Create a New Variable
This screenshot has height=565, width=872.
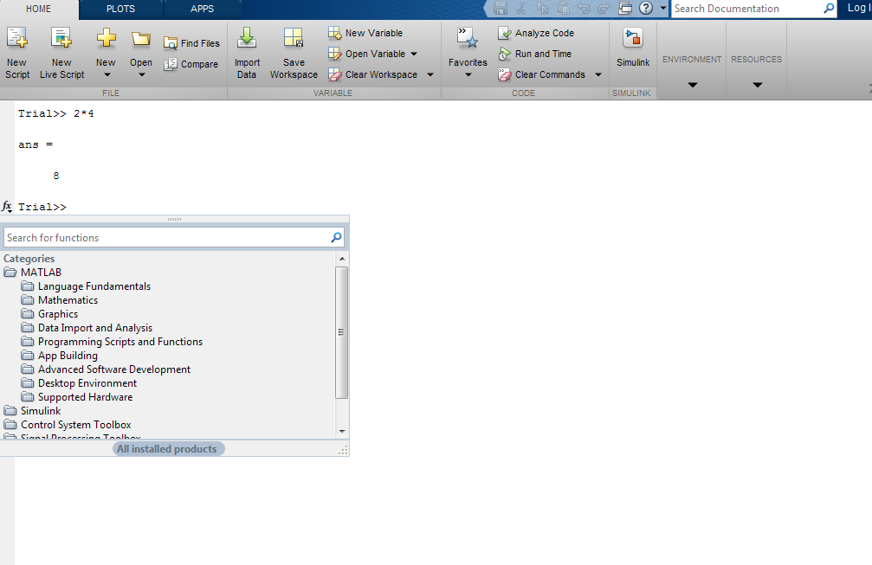(367, 32)
